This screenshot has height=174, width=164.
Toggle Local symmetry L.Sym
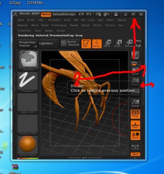135,147
